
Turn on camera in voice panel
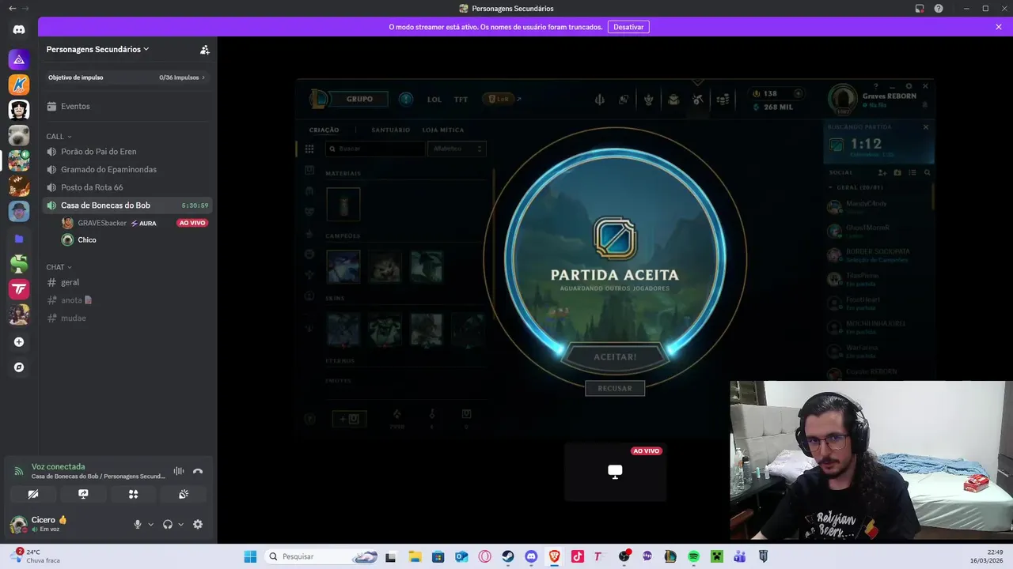(x=33, y=494)
